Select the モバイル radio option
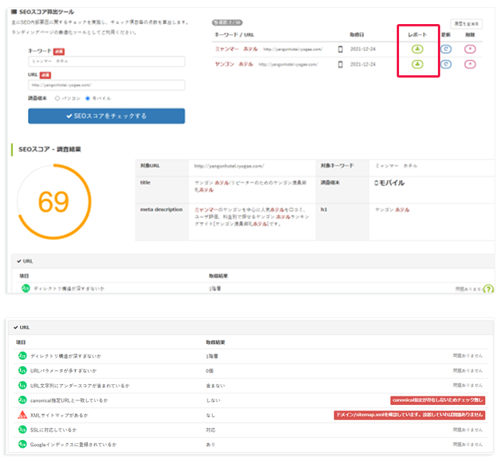Image resolution: width=500 pixels, height=464 pixels. pyautogui.click(x=88, y=98)
